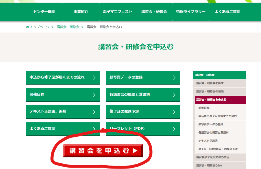Click the home icon in the breadcrumb
Viewport: 261px width, 169px height.
point(27,27)
